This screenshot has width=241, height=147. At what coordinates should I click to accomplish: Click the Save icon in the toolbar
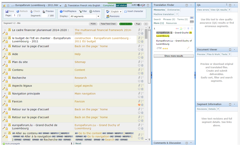[x=7, y=11]
